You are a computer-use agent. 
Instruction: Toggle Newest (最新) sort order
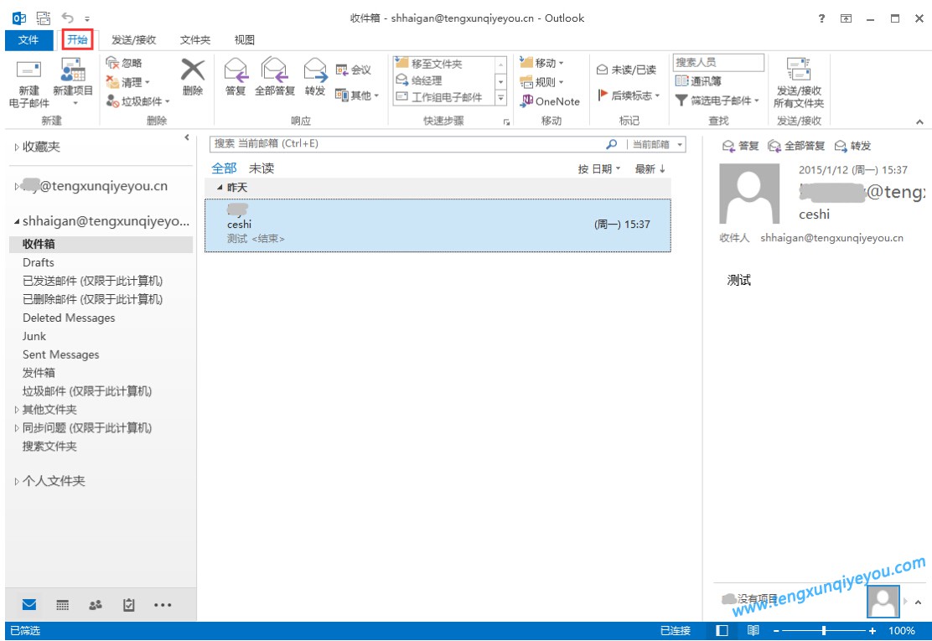pos(650,168)
